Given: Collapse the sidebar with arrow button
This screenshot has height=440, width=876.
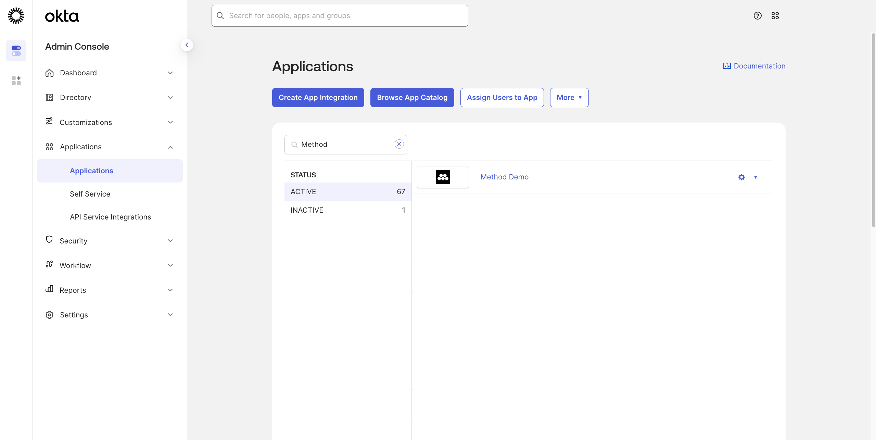Looking at the screenshot, I should (187, 45).
